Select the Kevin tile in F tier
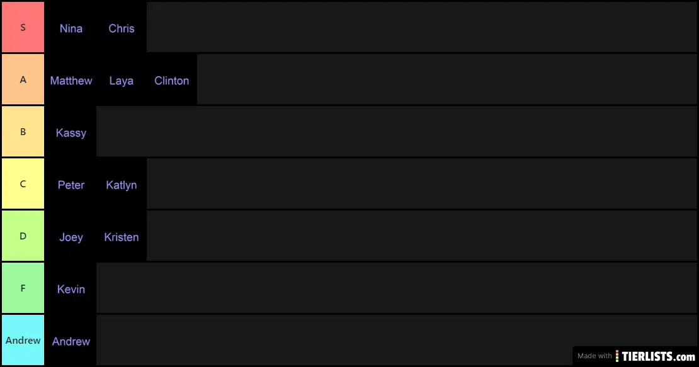Viewport: 699px width, 367px height. point(71,288)
